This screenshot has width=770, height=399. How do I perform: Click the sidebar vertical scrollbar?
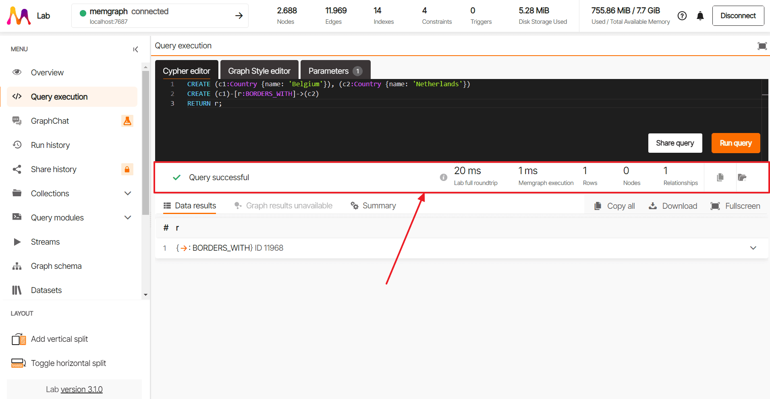click(145, 143)
